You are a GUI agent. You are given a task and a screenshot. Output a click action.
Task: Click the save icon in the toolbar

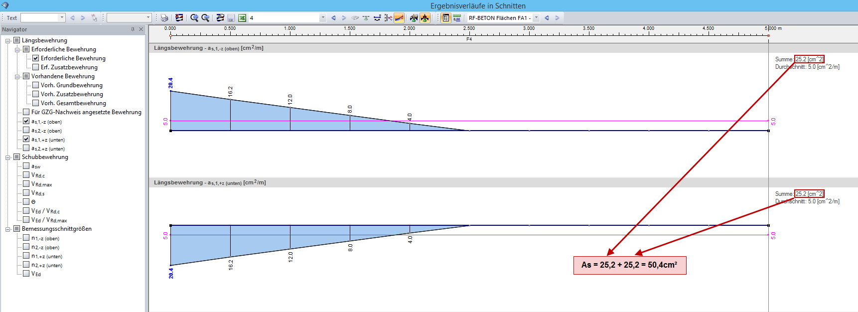coord(231,18)
